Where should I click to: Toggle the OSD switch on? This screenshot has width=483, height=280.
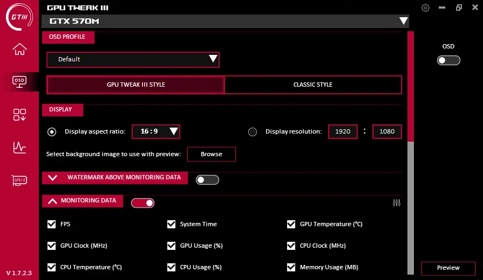click(448, 60)
